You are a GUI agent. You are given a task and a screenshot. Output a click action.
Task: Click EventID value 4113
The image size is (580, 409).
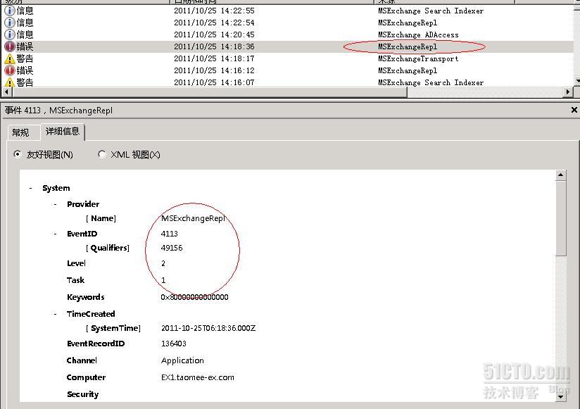coord(170,234)
